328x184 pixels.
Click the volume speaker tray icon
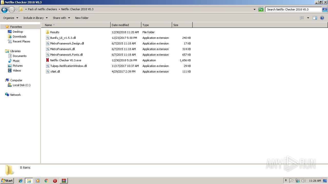[304, 181]
